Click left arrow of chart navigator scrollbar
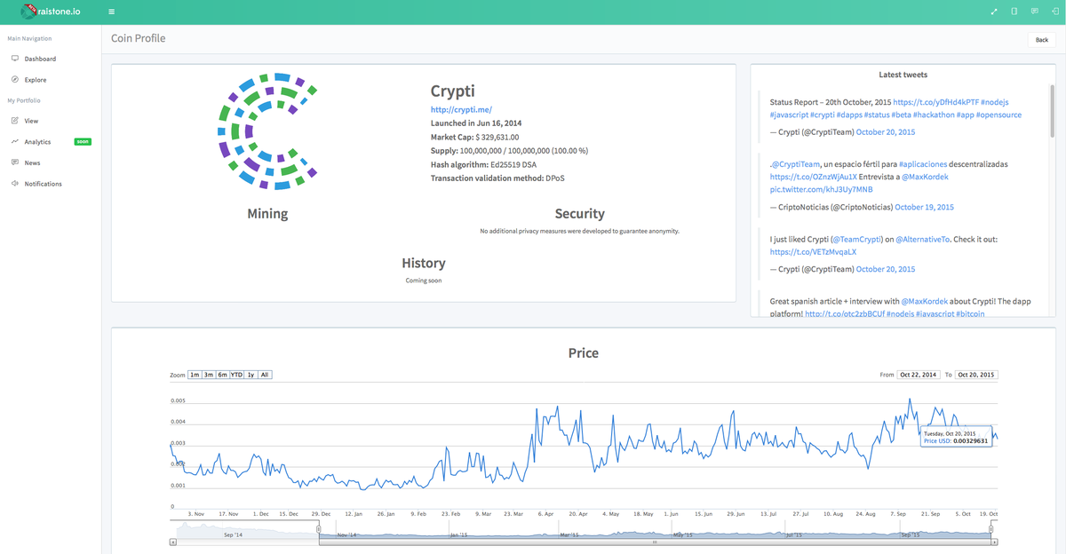The width and height of the screenshot is (1066, 554). (x=173, y=541)
